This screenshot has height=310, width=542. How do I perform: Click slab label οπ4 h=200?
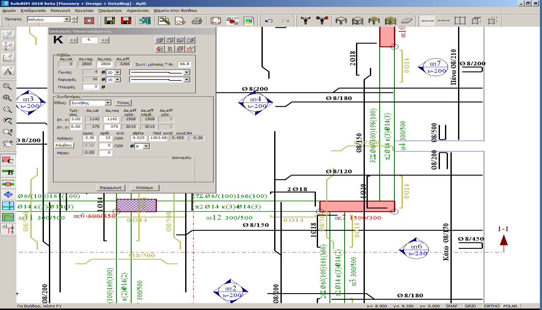[x=256, y=102]
